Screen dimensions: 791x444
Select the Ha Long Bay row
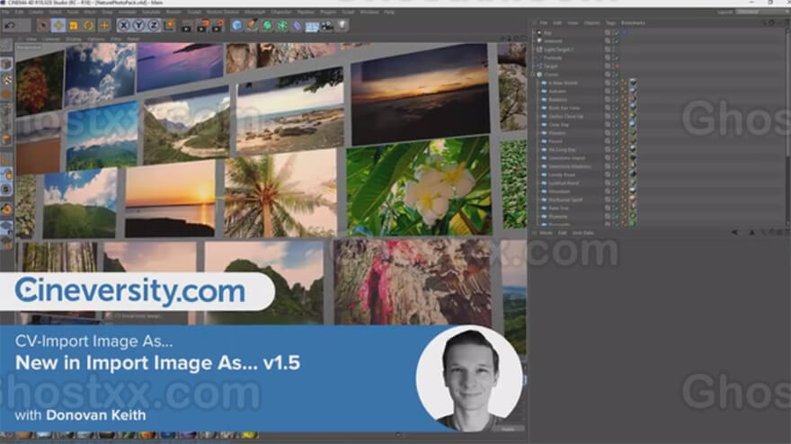pyautogui.click(x=562, y=150)
